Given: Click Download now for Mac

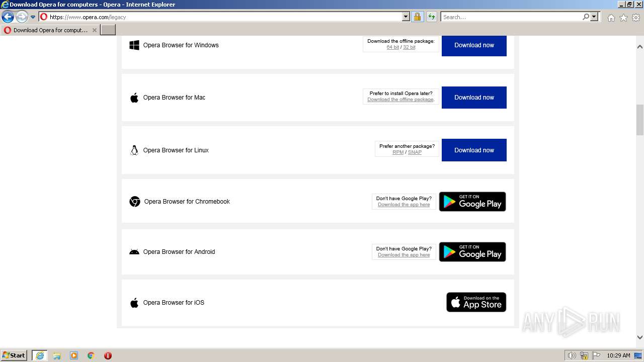Looking at the screenshot, I should (474, 98).
